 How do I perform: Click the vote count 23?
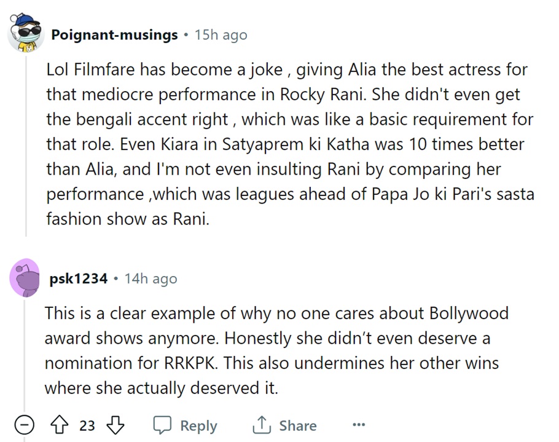coord(87,425)
